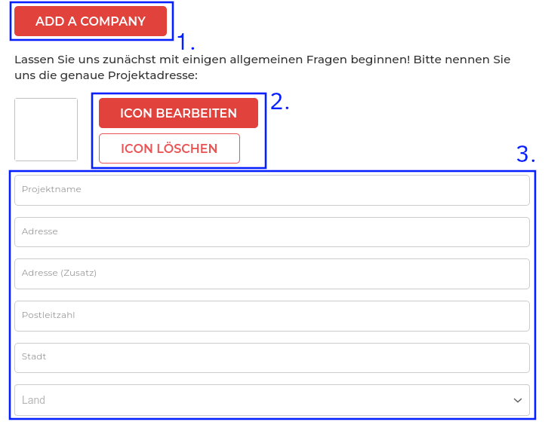Focus the Projektname input field
Viewport: 545px width, 431px height.
[272, 190]
